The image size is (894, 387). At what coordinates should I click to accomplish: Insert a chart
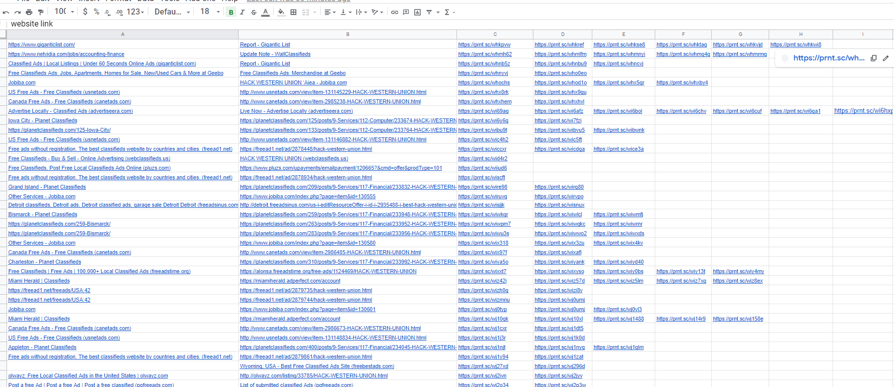pyautogui.click(x=418, y=12)
